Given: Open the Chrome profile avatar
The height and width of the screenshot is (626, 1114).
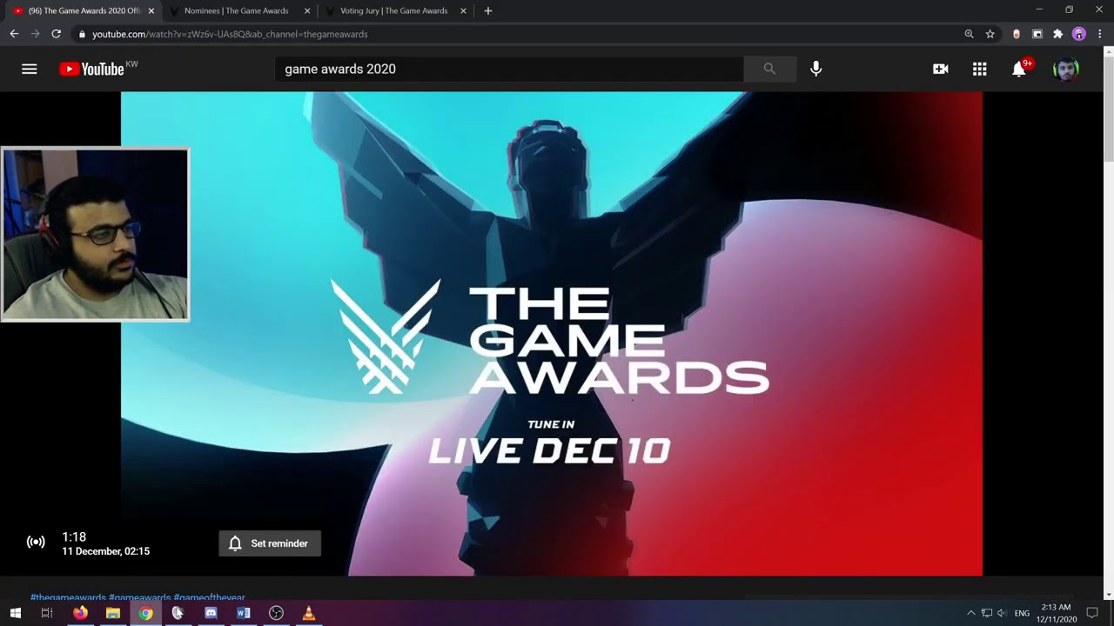Looking at the screenshot, I should click(1079, 34).
